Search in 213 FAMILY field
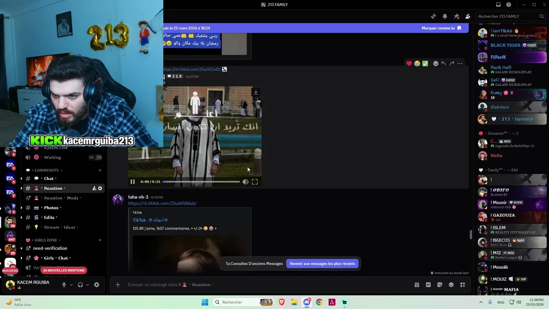 point(511,16)
